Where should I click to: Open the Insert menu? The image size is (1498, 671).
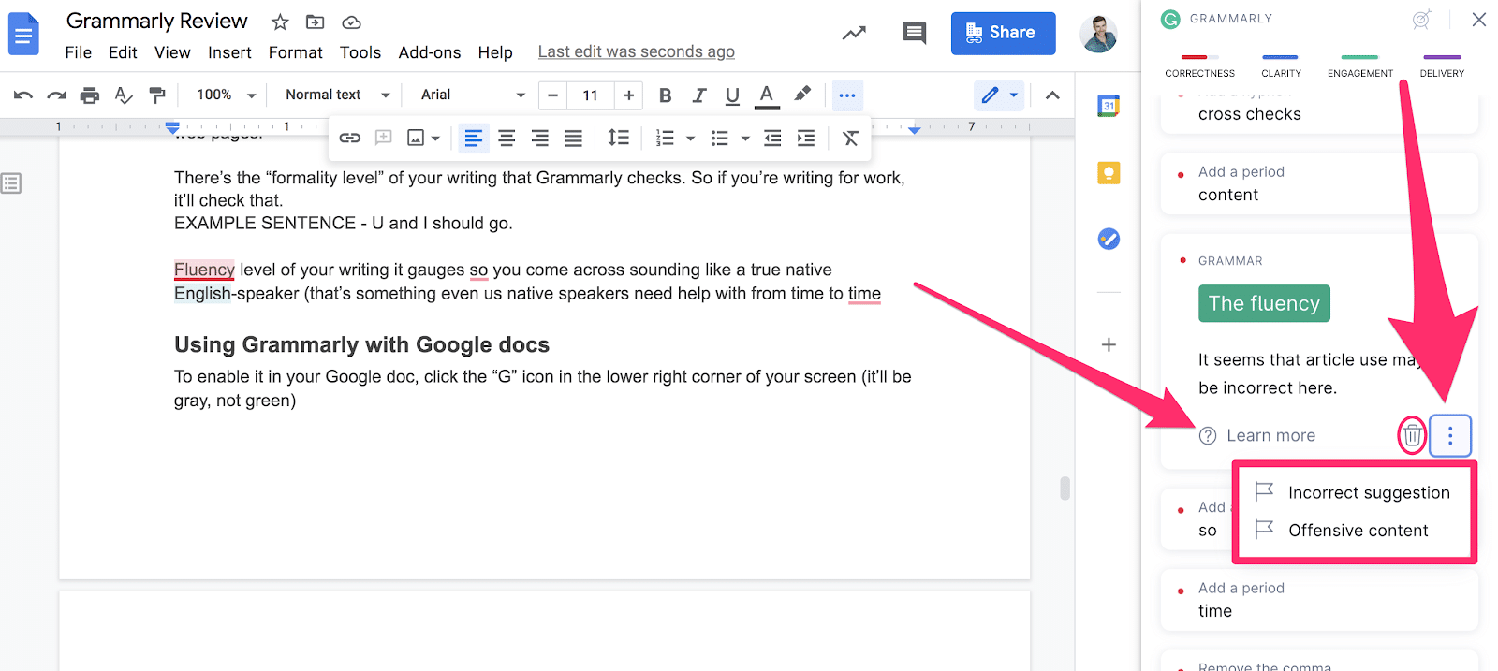tap(229, 52)
